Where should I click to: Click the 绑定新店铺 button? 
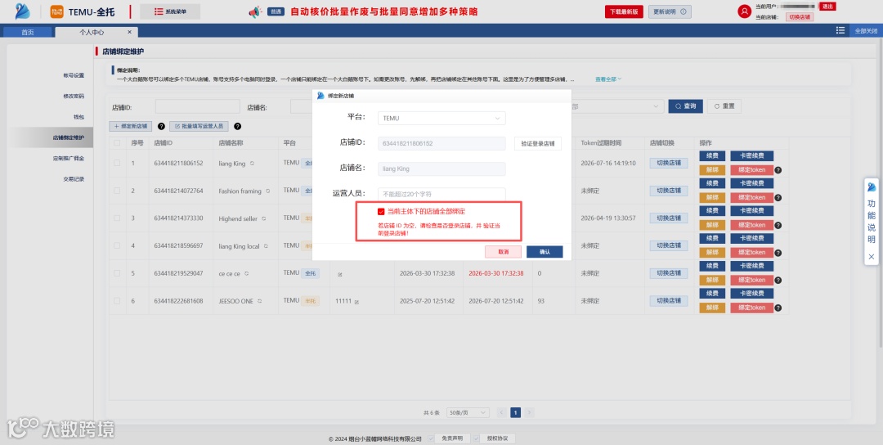click(131, 127)
